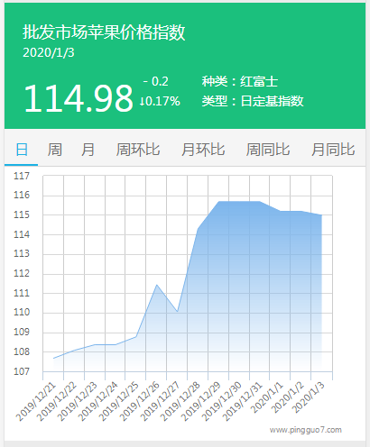Screen dimensions: 370x447
Task: Click the last chart data point for 2020/1/3
Action: pos(321,215)
